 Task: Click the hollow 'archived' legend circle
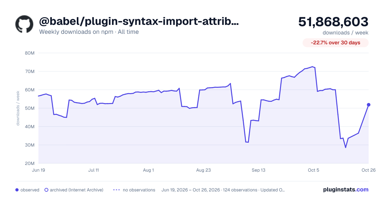click(x=46, y=190)
